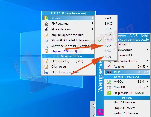
Task: Click the php.ini FCGI - CLI notepad icon
Action: click(47, 51)
